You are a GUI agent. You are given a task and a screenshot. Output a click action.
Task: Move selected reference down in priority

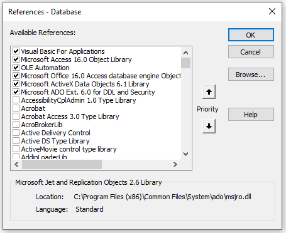tap(209, 126)
